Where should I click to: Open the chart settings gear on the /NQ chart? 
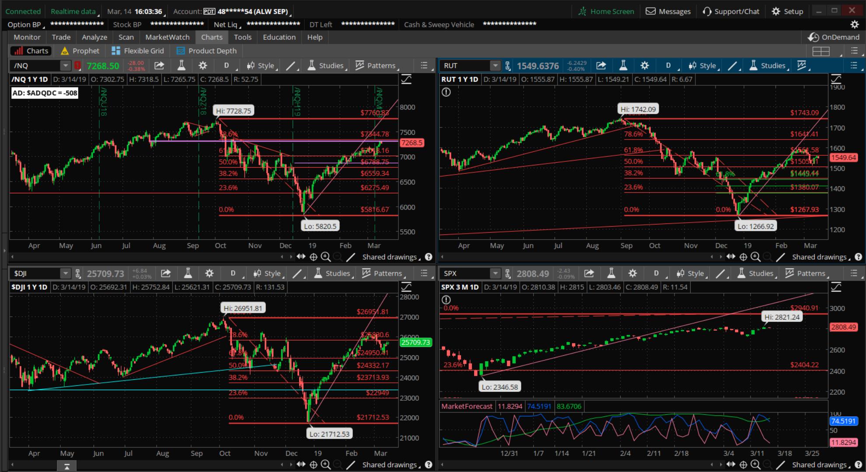[x=203, y=65]
